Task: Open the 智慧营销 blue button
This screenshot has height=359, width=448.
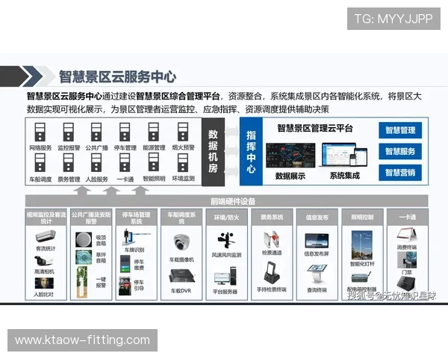Action: pos(400,172)
